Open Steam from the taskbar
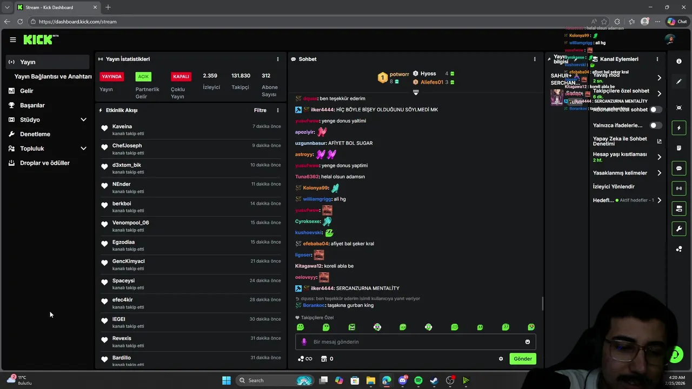 (434, 380)
